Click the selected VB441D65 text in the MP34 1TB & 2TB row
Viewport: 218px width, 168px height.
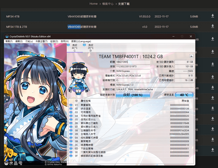74,27
